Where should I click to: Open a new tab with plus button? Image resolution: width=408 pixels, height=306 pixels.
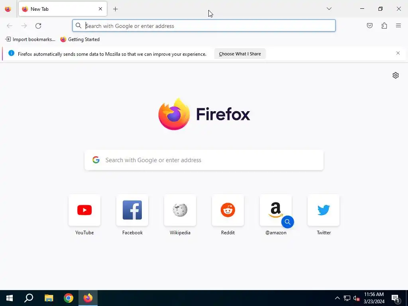click(x=115, y=9)
